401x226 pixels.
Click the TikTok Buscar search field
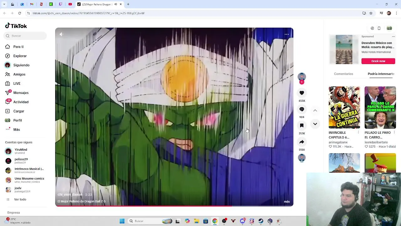(26, 36)
